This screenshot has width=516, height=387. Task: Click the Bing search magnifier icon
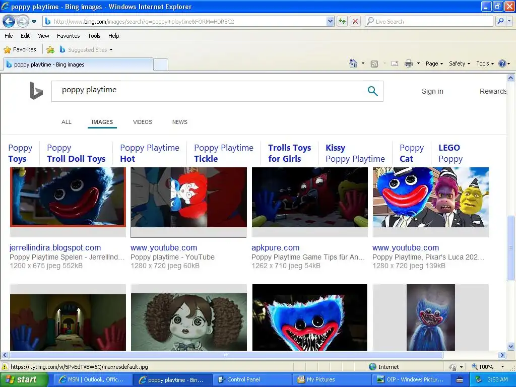372,91
